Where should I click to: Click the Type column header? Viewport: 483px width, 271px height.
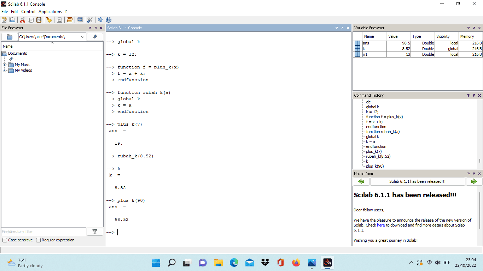(x=423, y=36)
